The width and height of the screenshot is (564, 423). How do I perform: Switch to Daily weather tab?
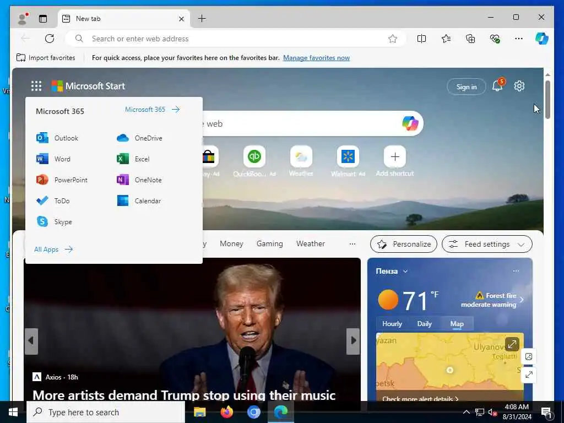pos(424,324)
